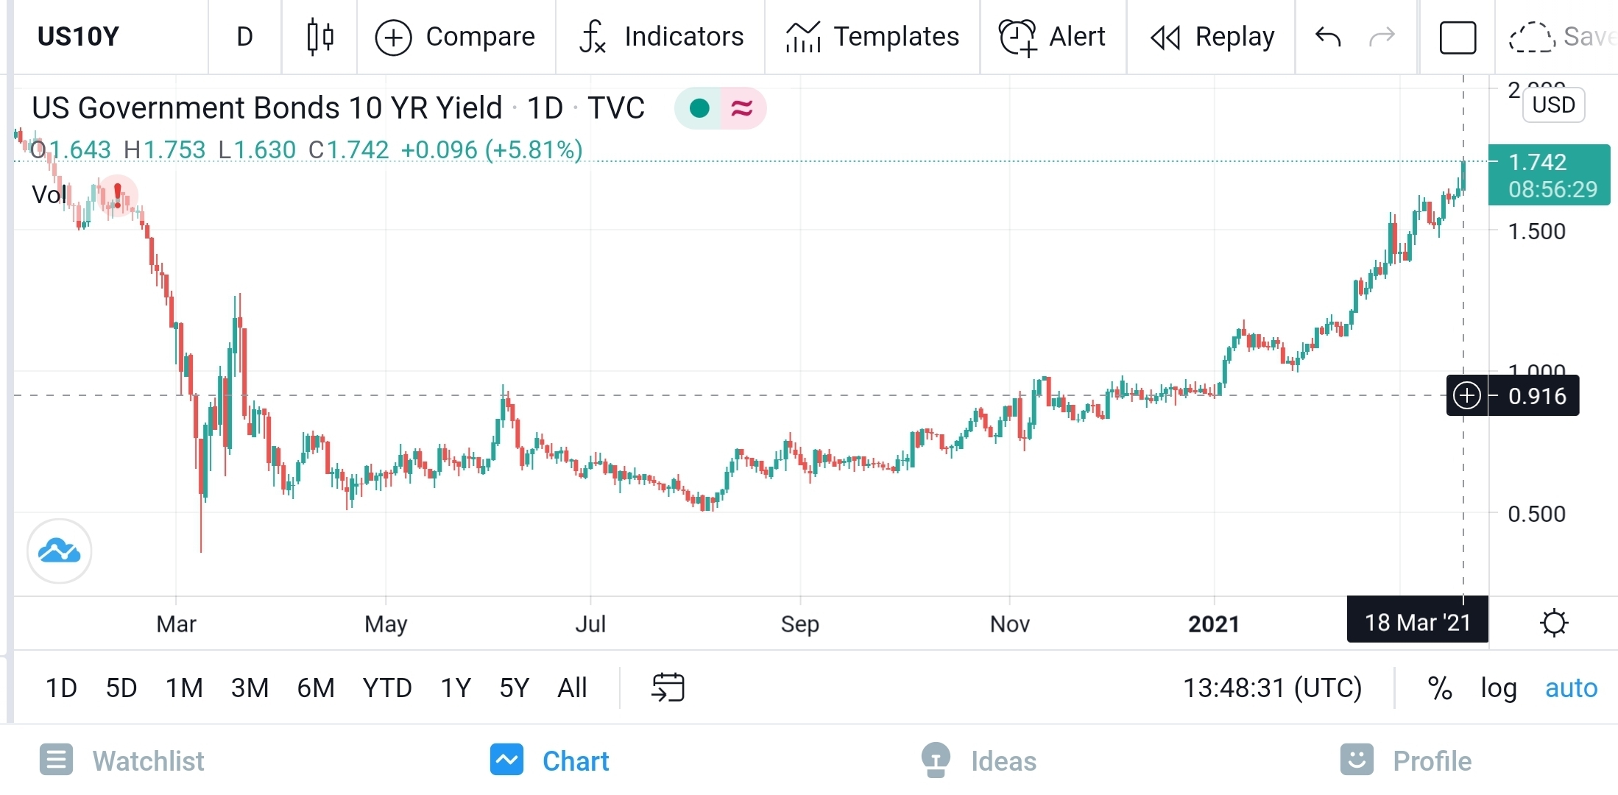Click the plus button on 0.916 price label
The image size is (1618, 795).
point(1466,396)
